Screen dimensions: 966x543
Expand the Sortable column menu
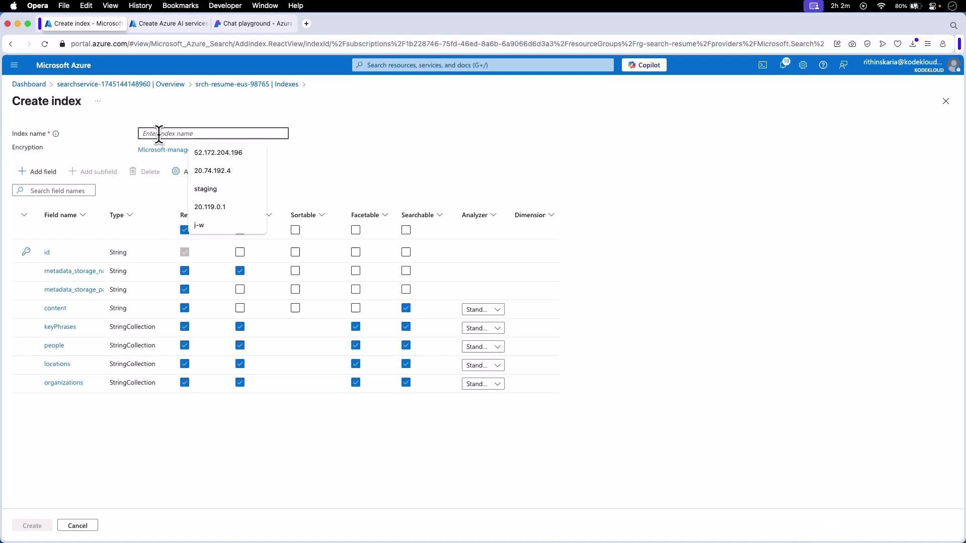point(322,215)
